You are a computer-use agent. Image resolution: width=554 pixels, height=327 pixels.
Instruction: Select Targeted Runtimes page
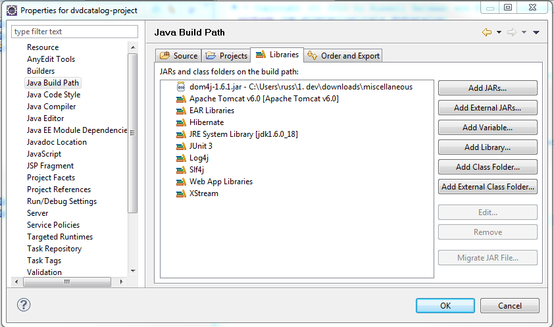click(60, 237)
